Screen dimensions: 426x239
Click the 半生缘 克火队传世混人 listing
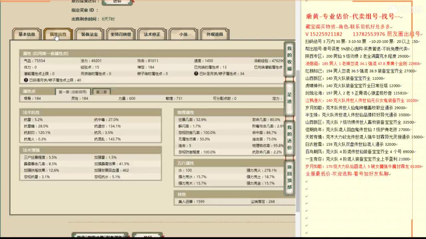357,115
